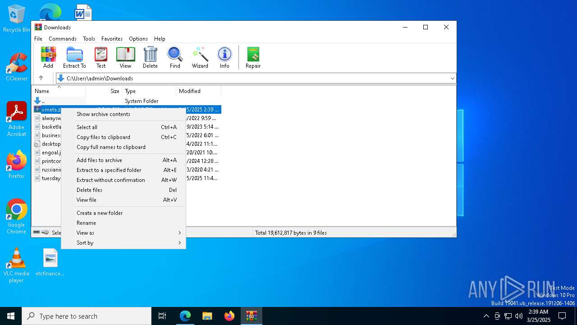Click the network tray icon

click(508, 316)
